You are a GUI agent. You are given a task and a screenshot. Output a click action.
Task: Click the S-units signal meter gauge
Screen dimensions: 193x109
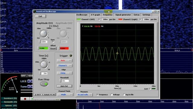point(10,85)
